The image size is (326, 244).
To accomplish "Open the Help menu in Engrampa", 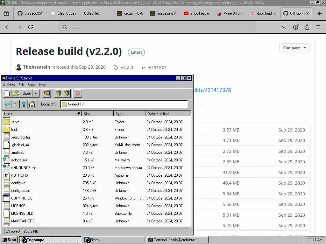I will click(x=43, y=85).
